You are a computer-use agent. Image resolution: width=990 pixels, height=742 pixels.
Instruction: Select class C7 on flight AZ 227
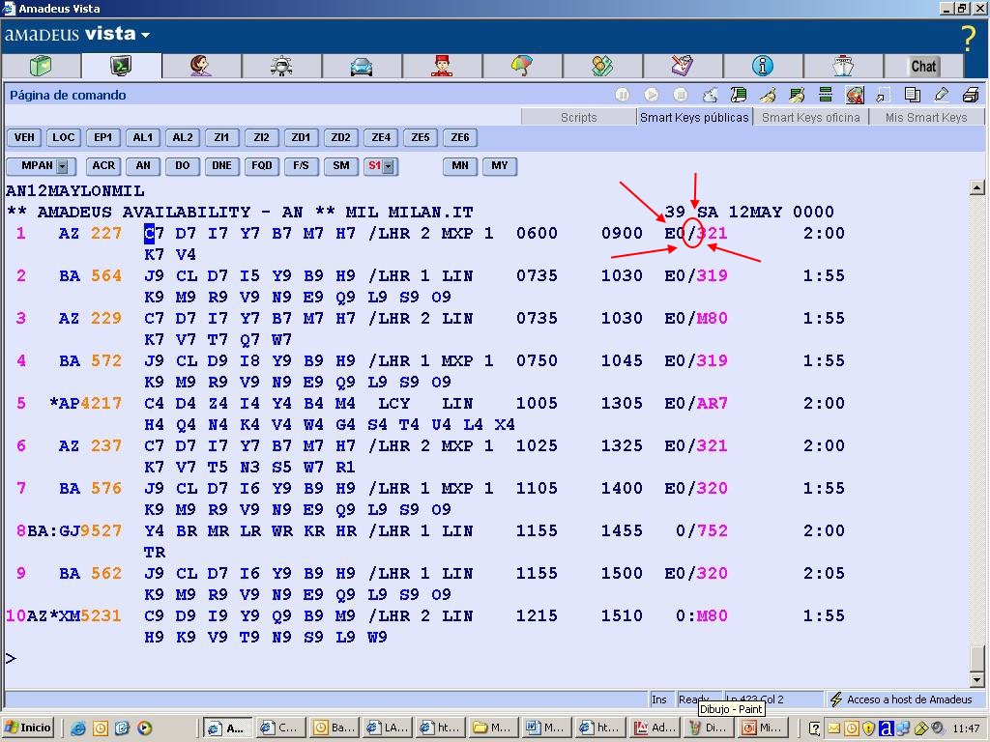tap(154, 234)
